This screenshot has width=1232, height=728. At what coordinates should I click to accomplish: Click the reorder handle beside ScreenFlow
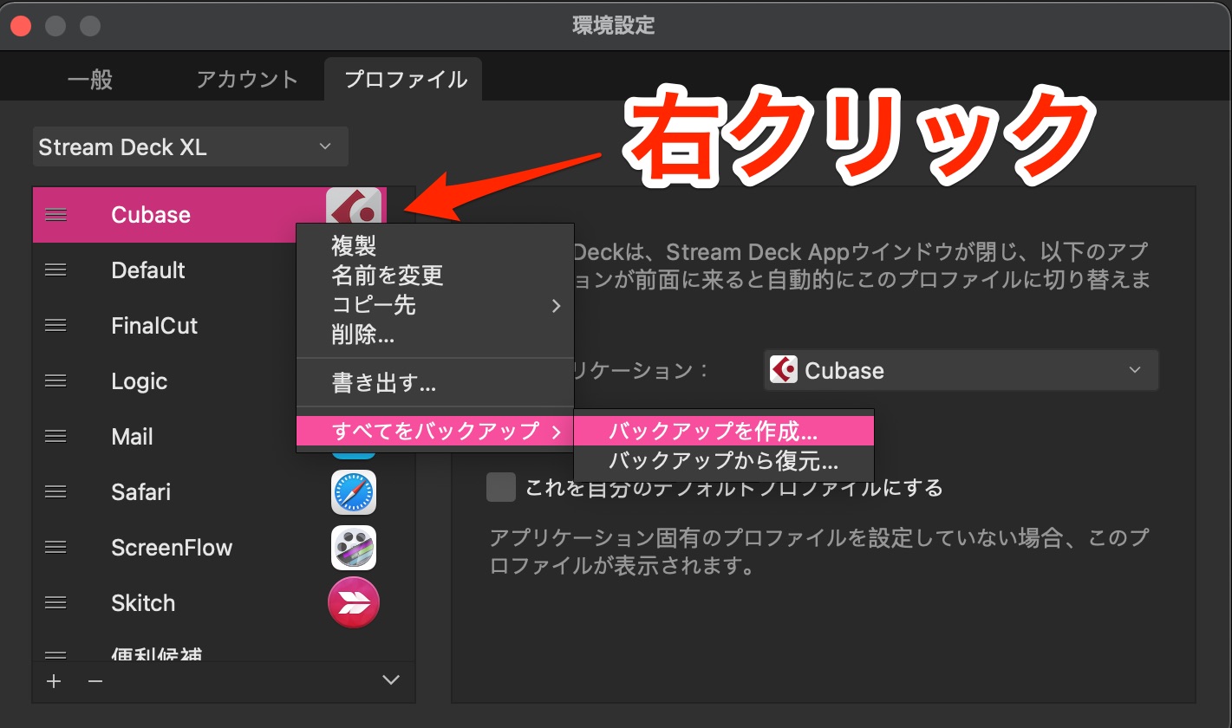click(55, 548)
